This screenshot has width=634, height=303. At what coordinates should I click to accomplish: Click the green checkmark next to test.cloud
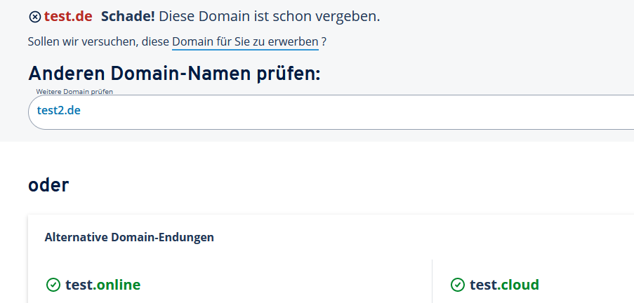(457, 285)
